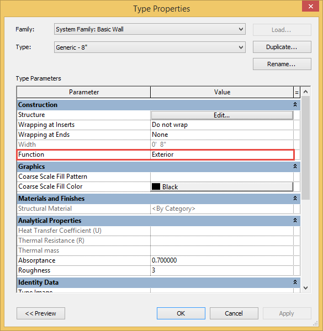
Task: Toggle the << Preview panel
Action: click(41, 313)
